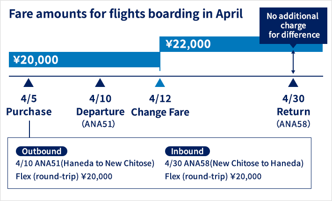Click the 4/10 Departure triangle marker
The image size is (332, 201).
point(100,83)
